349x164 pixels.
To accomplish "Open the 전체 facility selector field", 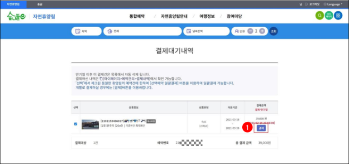I will pos(143,31).
